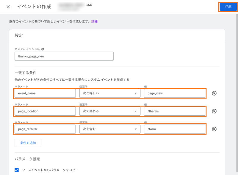Remove the page_referrer condition row
The height and width of the screenshot is (175, 238).
214,129
